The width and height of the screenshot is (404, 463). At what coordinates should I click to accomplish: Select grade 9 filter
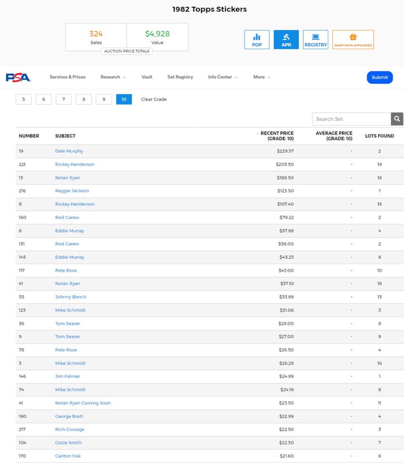tap(104, 99)
